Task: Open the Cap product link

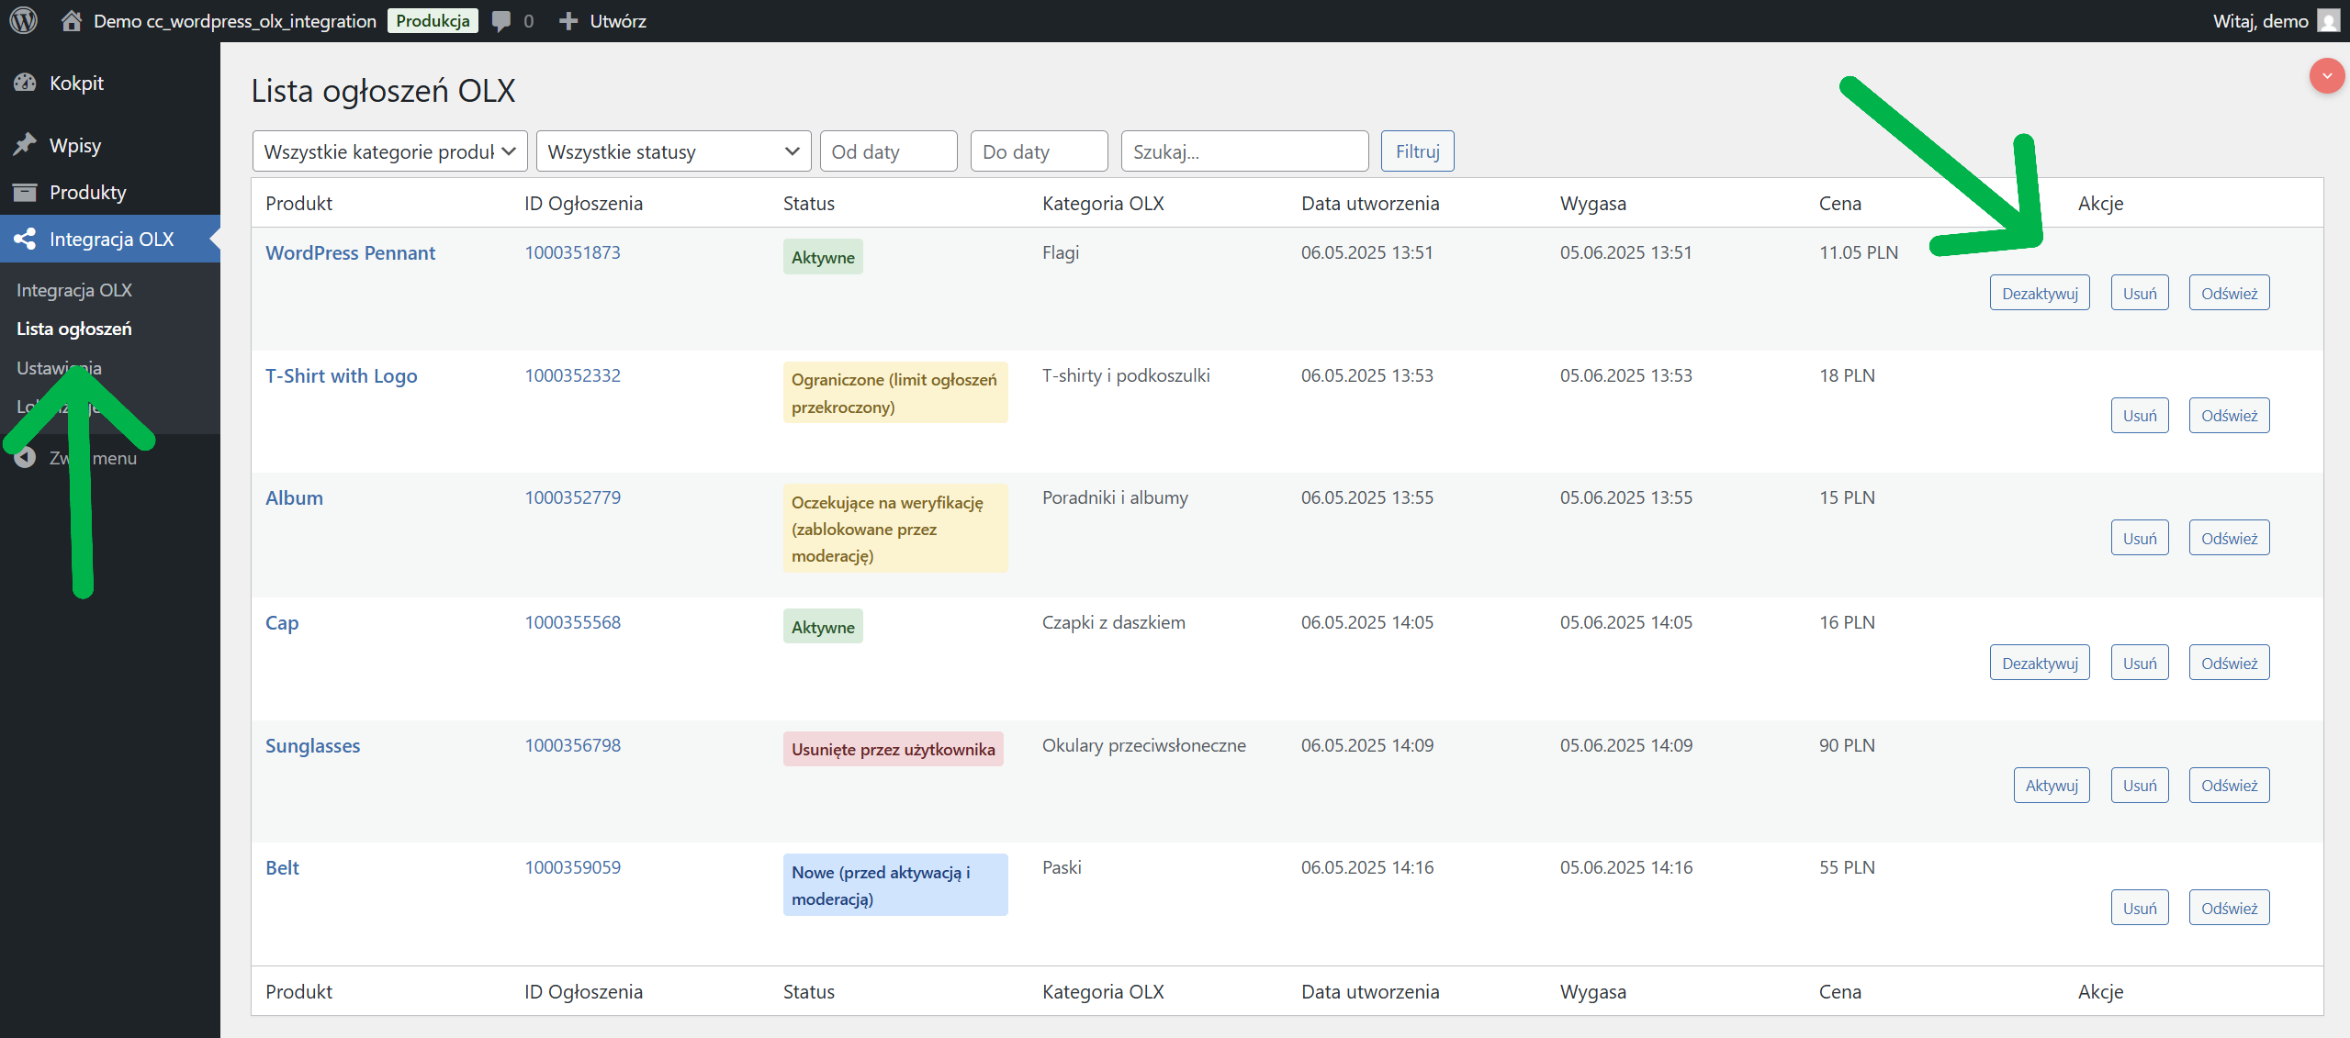Action: coord(282,623)
